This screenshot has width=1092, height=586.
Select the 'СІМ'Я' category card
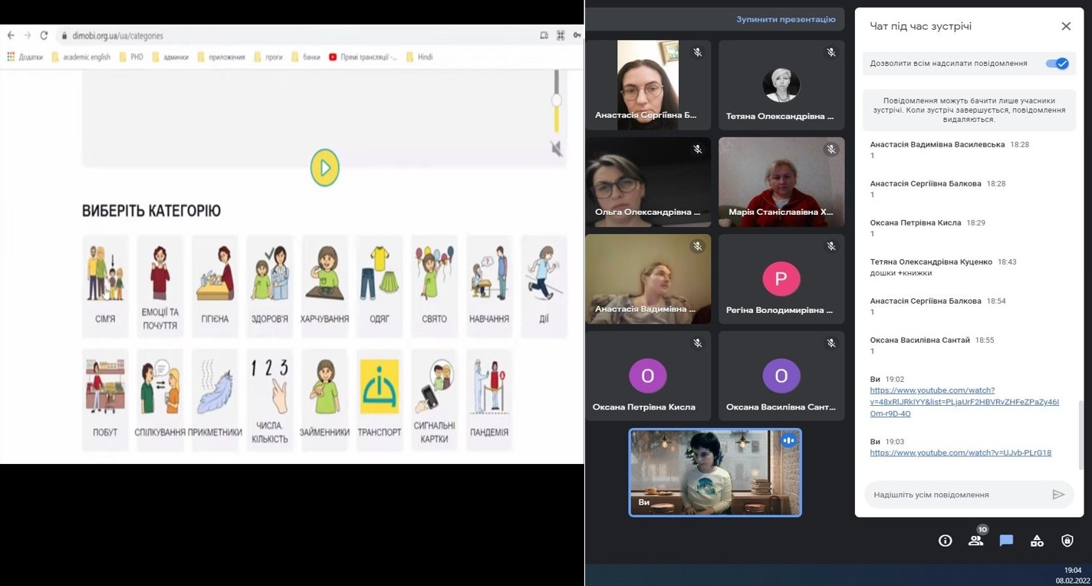105,286
